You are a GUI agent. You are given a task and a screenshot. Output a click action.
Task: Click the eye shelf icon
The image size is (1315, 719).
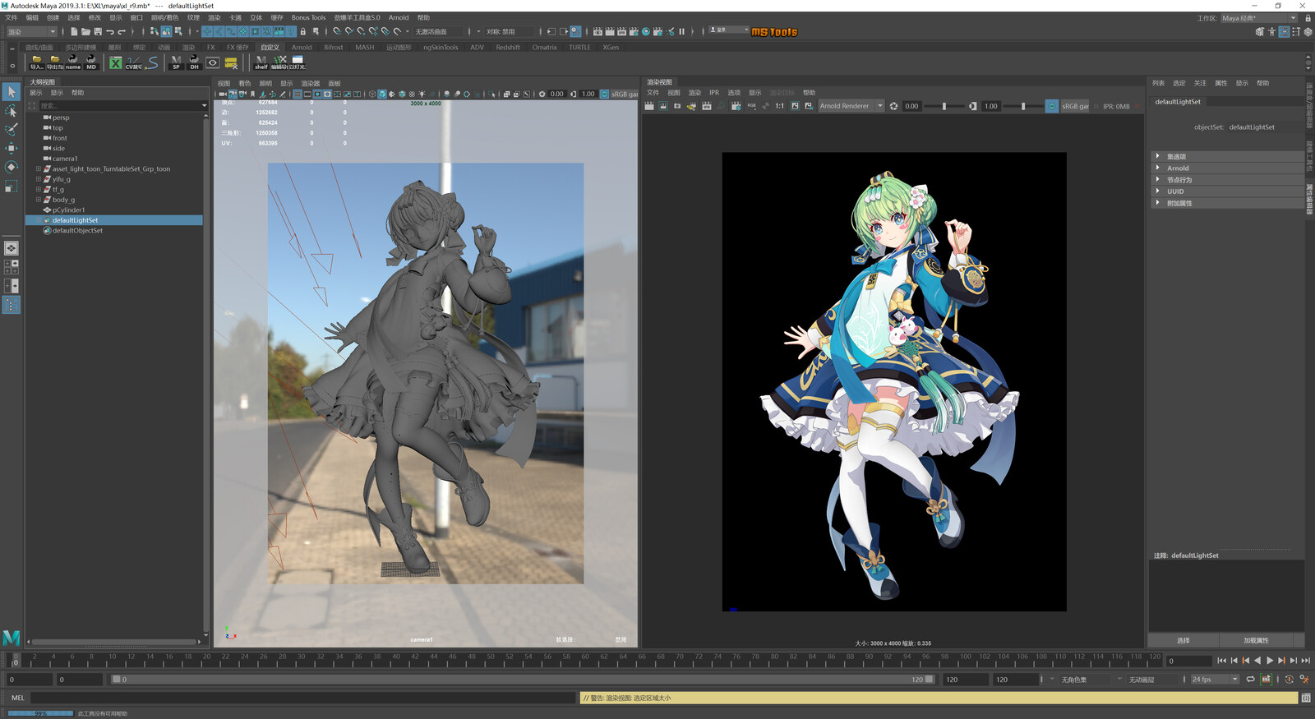click(213, 62)
